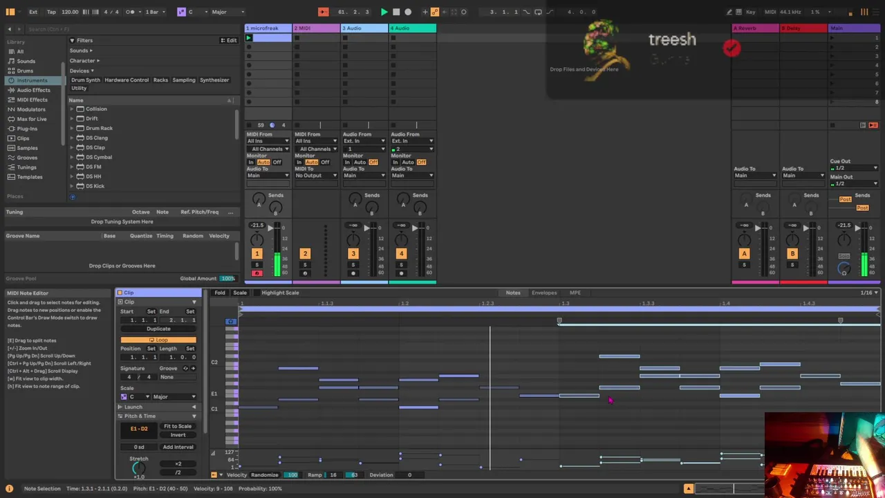Expand the Collision instrument folder
Screen dimensions: 885x498
pyautogui.click(x=71, y=109)
